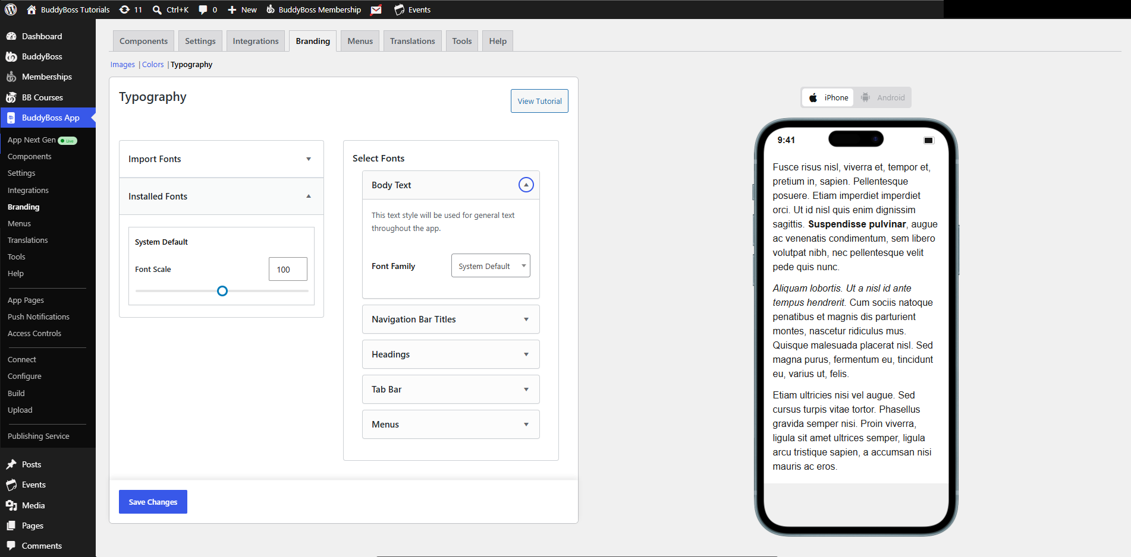Click the Font Scale value field
The width and height of the screenshot is (1131, 557).
(x=288, y=269)
